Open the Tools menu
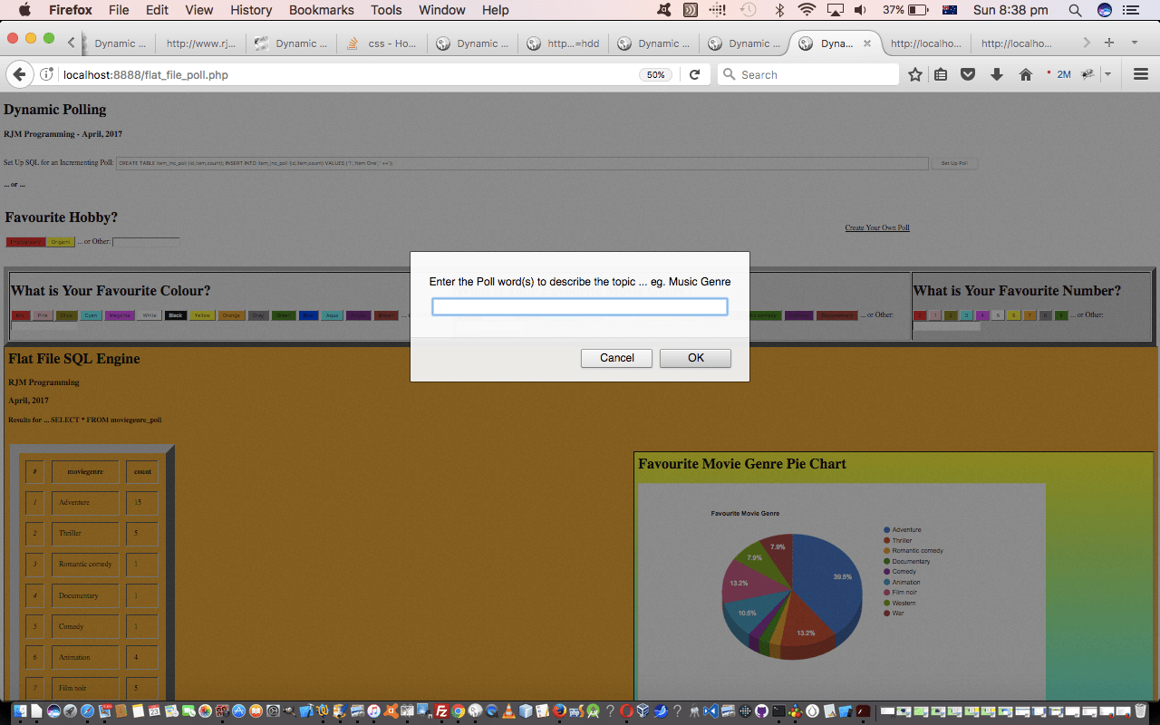The image size is (1160, 725). point(386,10)
